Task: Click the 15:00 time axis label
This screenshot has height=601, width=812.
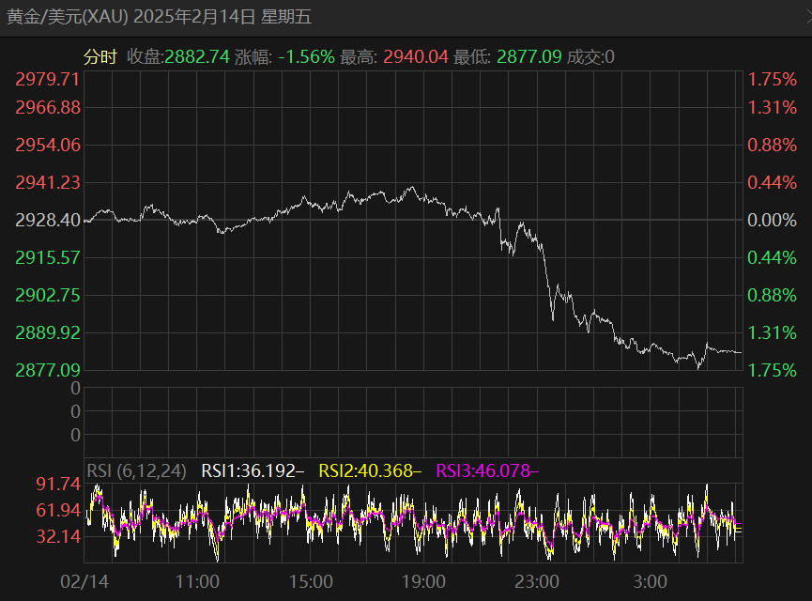Action: click(311, 581)
